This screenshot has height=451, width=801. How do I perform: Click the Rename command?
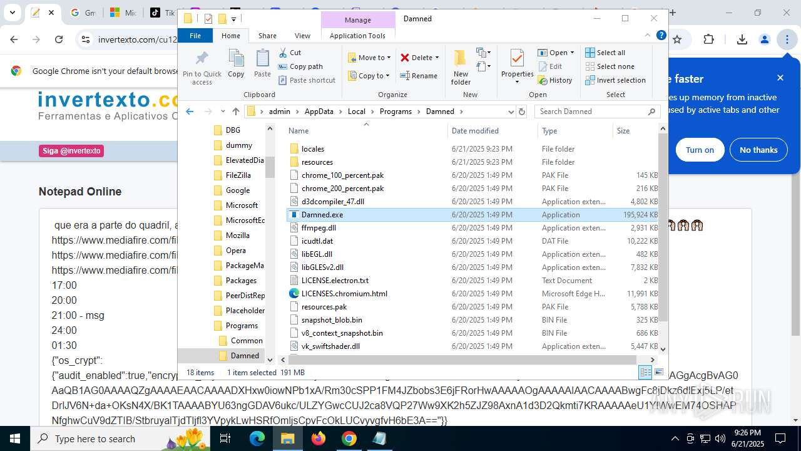click(x=419, y=76)
